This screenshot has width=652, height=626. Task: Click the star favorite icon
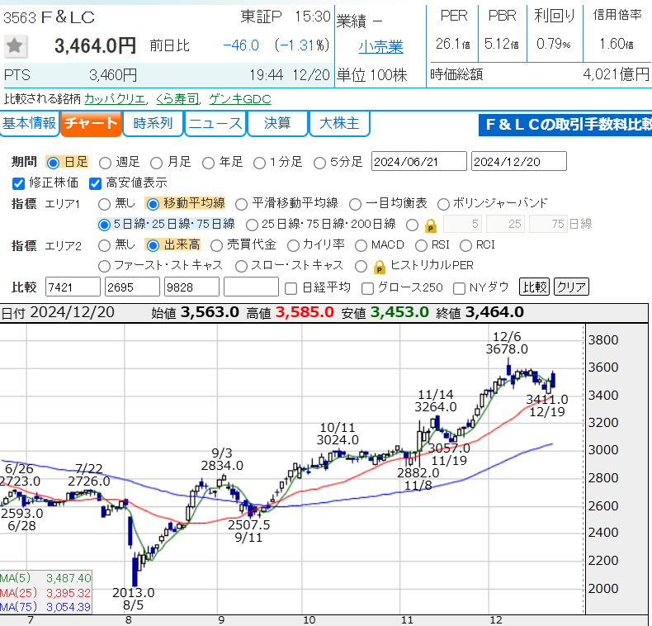coord(15,45)
